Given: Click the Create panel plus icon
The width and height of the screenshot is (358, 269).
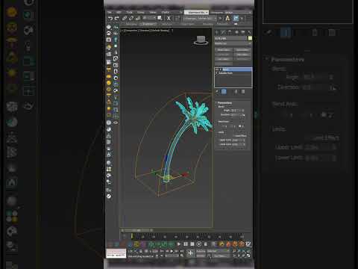Looking at the screenshot, I should tap(217, 32).
